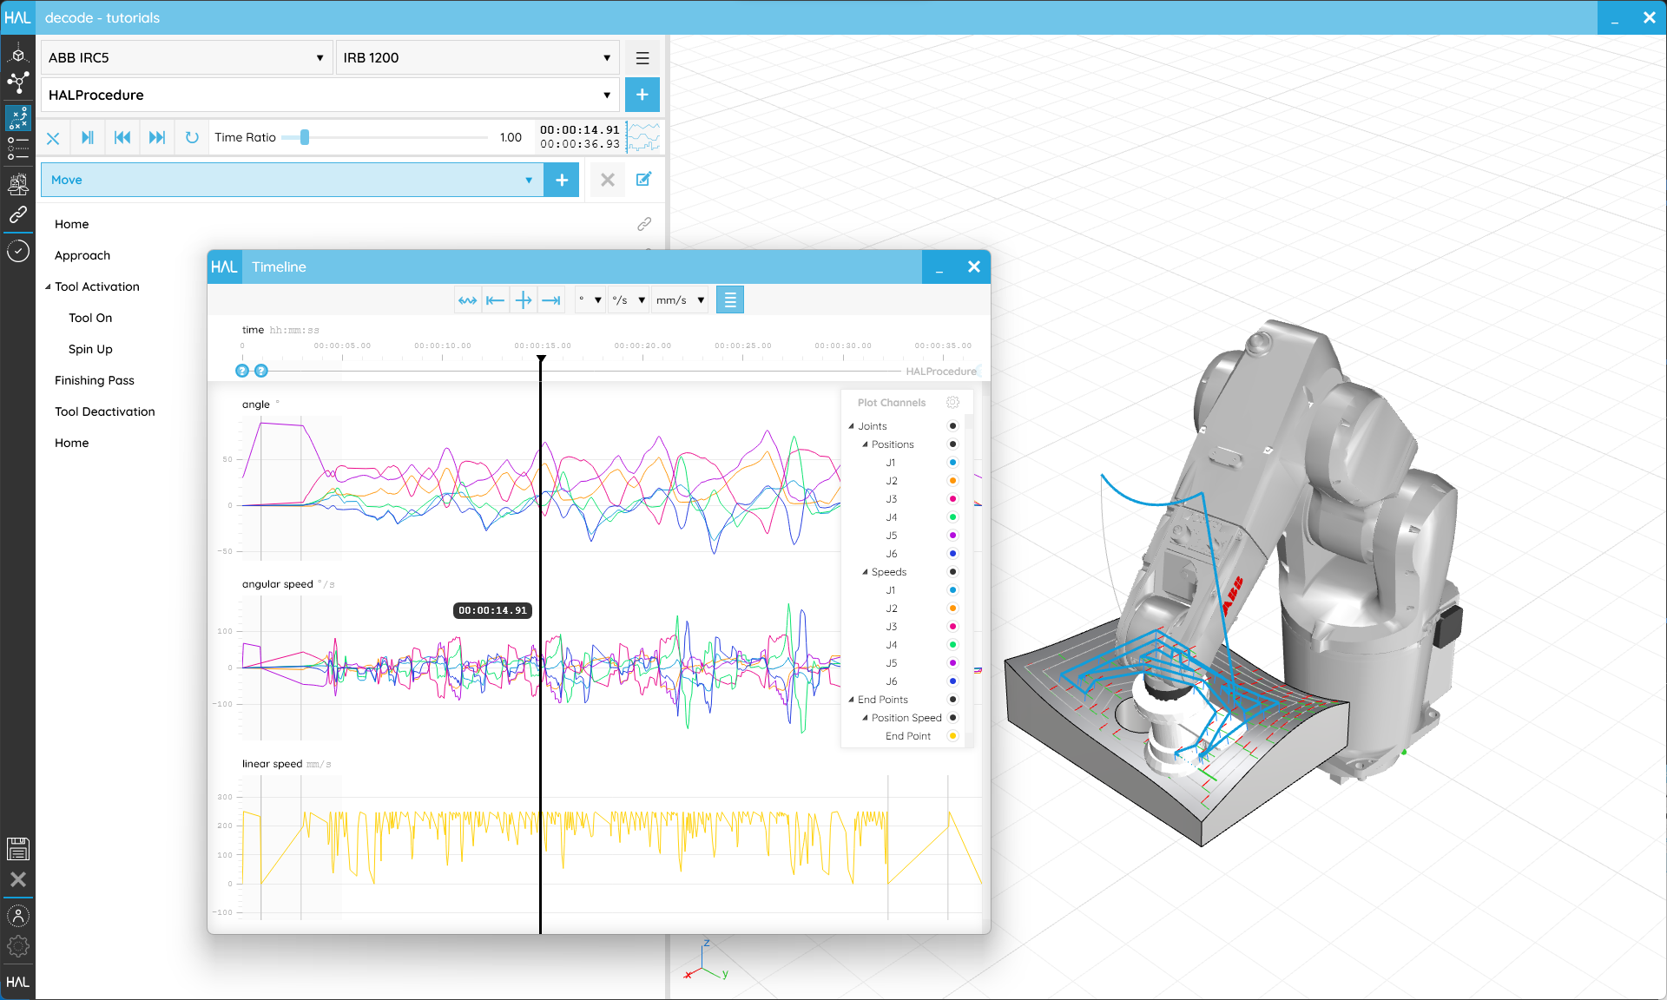Open settings gear in the sidebar
Screen dimensions: 1667x1000
coord(17,947)
